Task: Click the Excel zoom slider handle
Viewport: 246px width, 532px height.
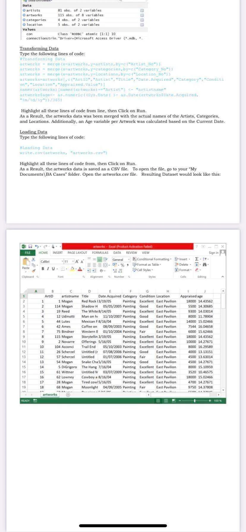Action: (x=195, y=401)
